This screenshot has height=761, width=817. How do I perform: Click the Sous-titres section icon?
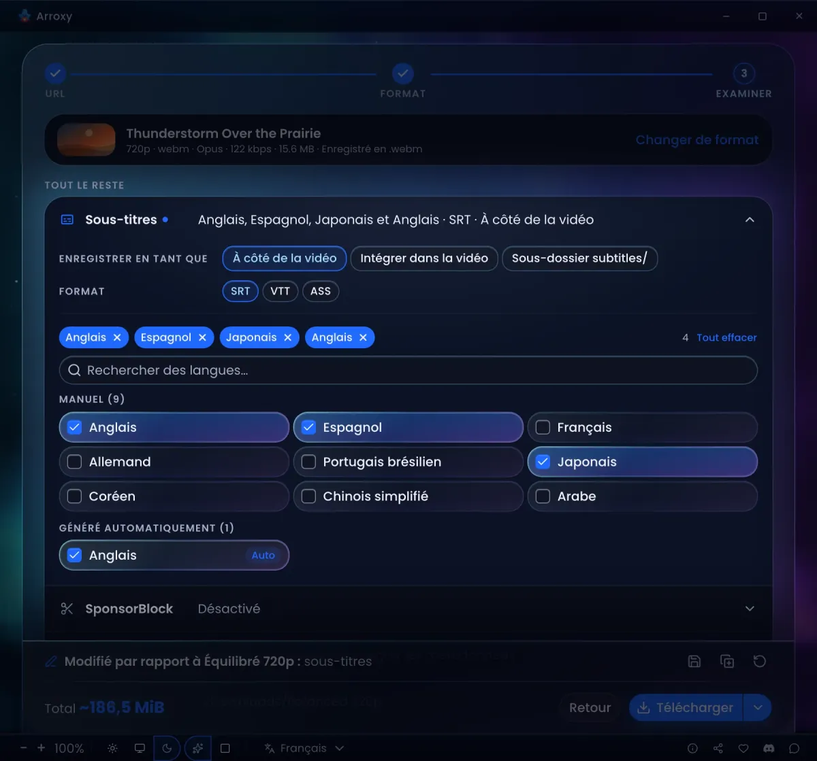(x=67, y=220)
